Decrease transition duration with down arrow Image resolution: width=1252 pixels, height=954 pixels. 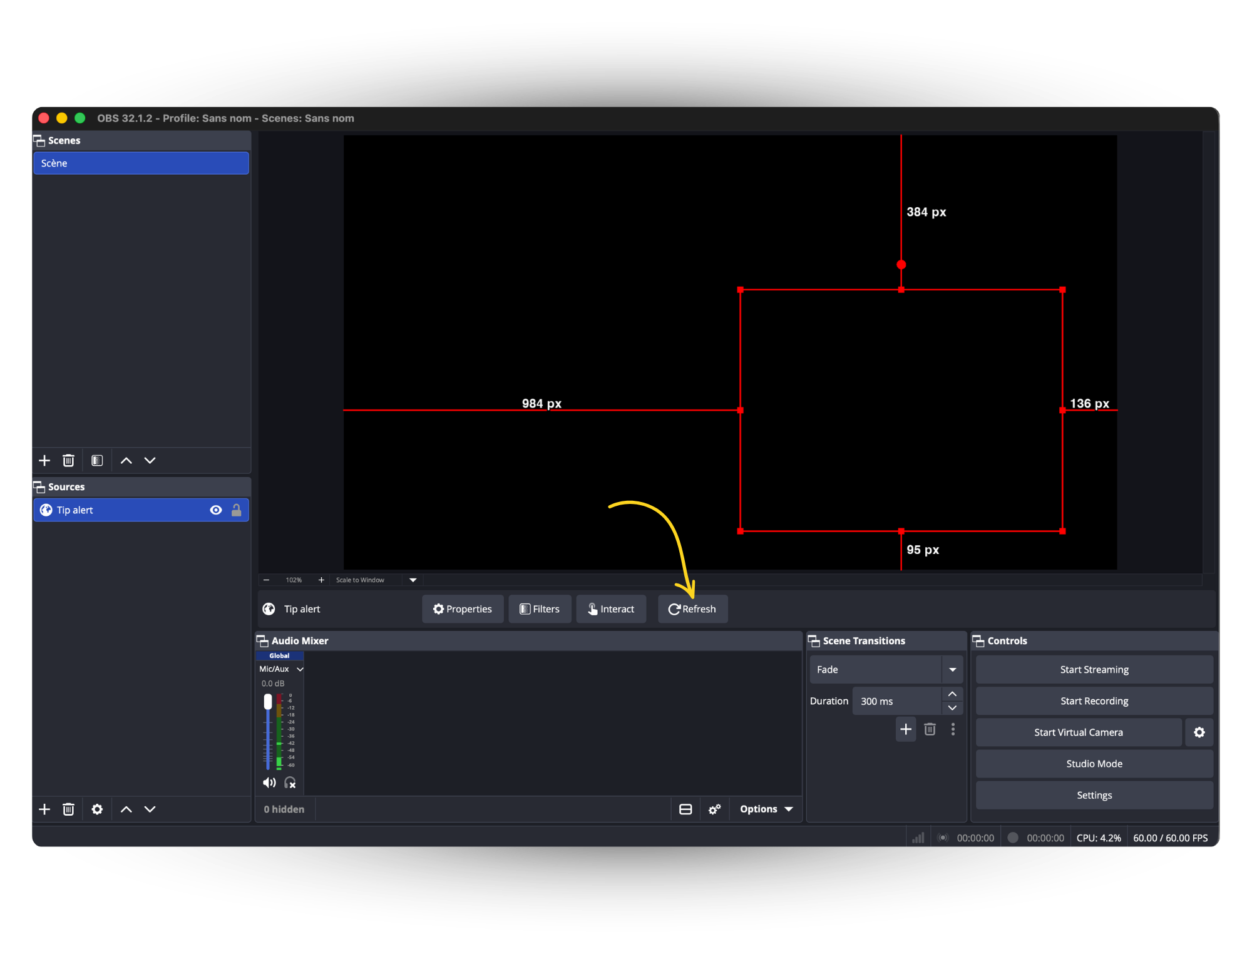[x=952, y=708]
